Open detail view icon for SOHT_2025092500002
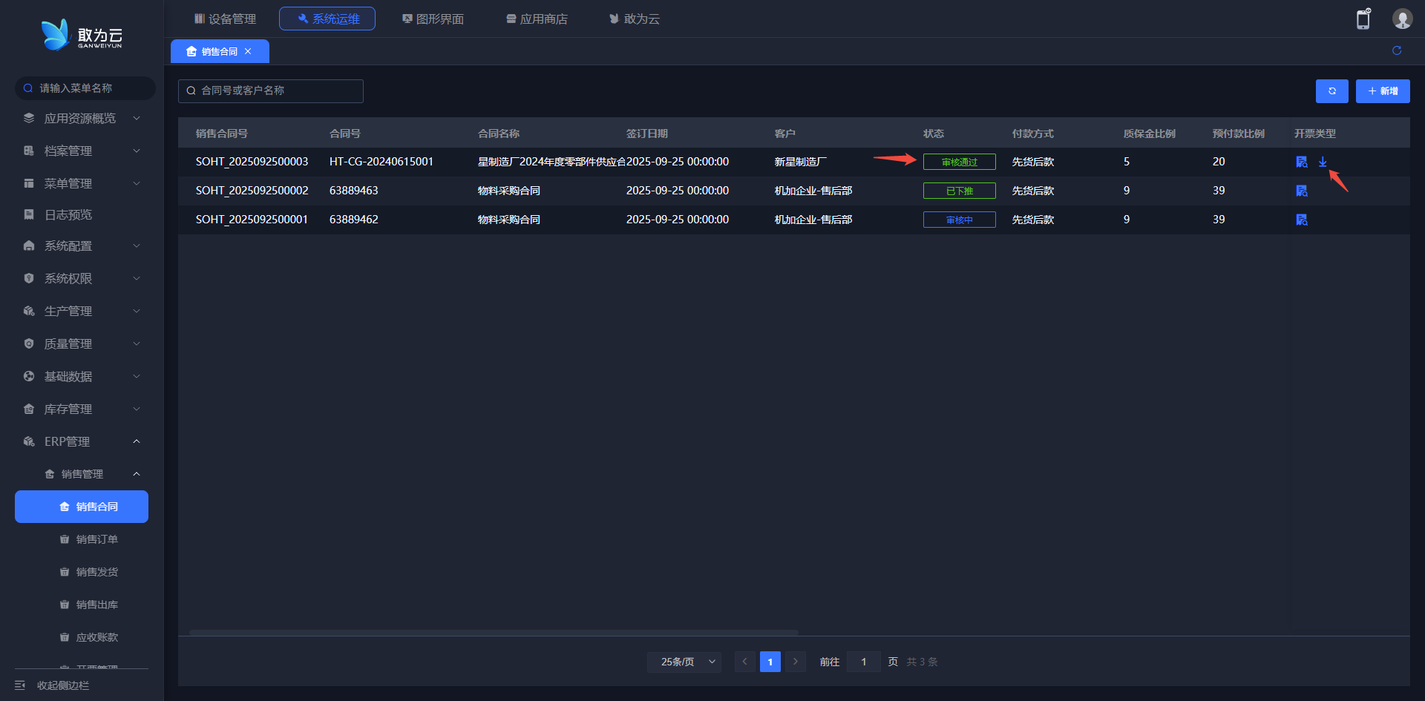This screenshot has width=1425, height=701. coord(1301,191)
